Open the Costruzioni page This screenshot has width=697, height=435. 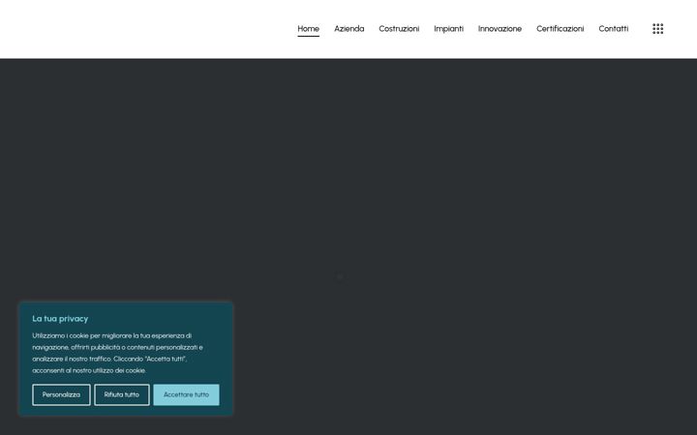[x=399, y=29]
